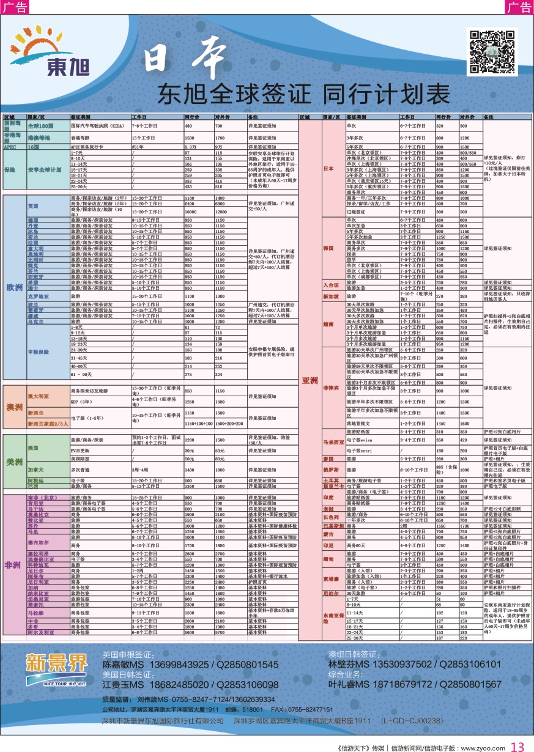Select the 新加坡 country cell
This screenshot has width=534, height=752.
pyautogui.click(x=333, y=297)
